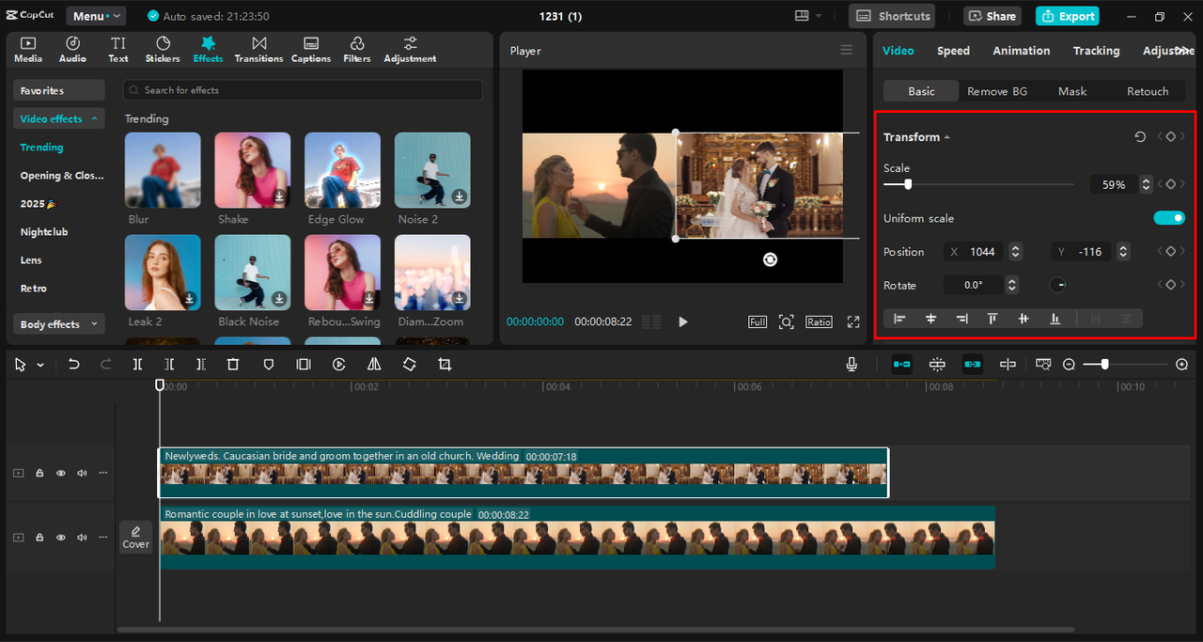The width and height of the screenshot is (1203, 642).
Task: Click the Rotate degree stepper arrows
Action: tap(1012, 285)
